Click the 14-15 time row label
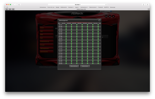The height and width of the screenshot is (99, 155). [x=61, y=48]
